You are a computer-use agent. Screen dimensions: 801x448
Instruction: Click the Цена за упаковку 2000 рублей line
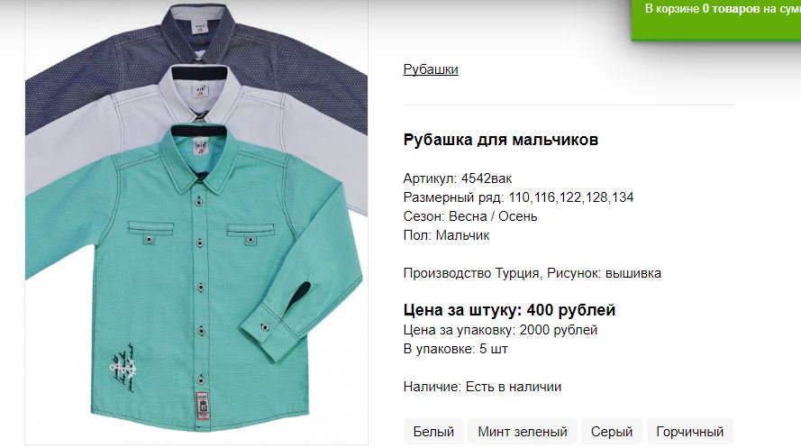[500, 330]
